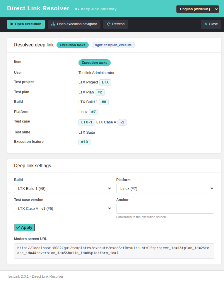Click the ltx deep-link gateway subtitle
Image resolution: width=224 pixels, height=283 pixels.
pyautogui.click(x=96, y=9)
